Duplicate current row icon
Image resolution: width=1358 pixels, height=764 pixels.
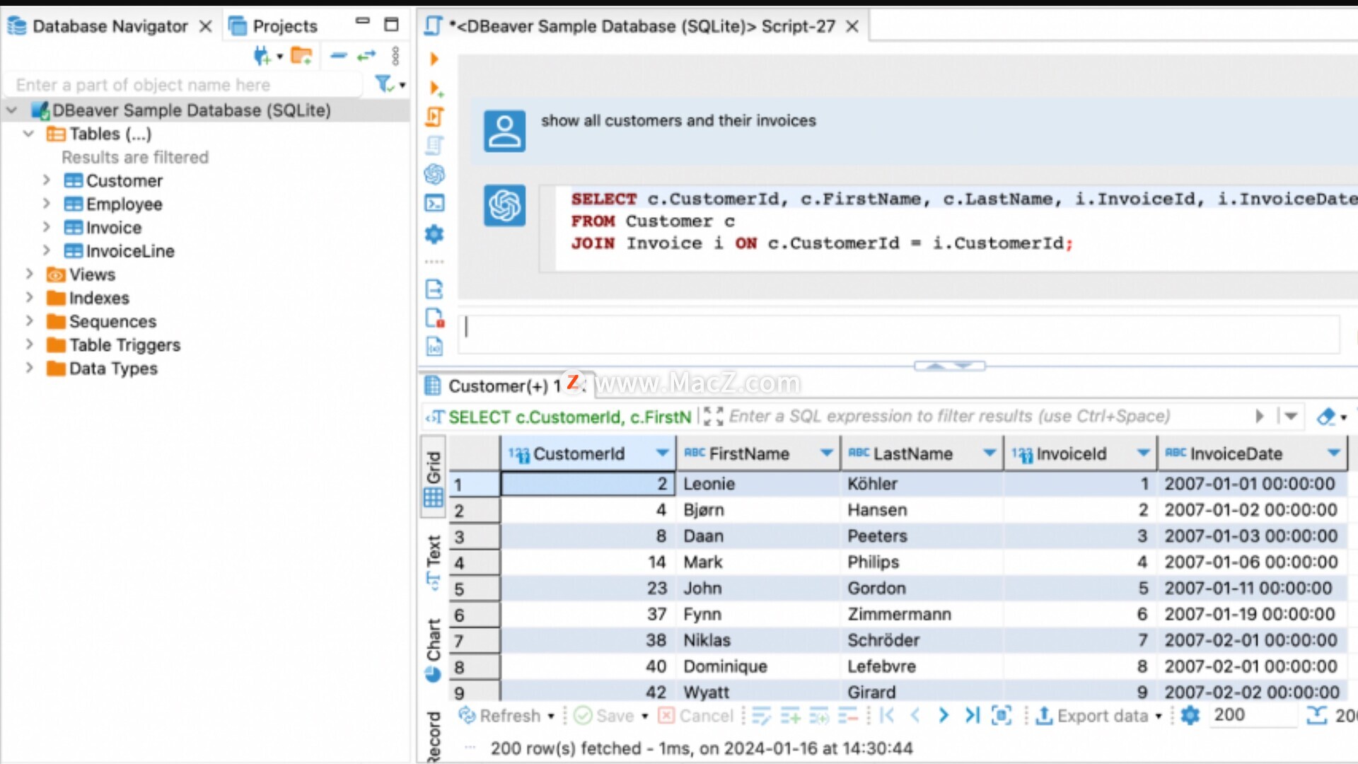point(819,716)
